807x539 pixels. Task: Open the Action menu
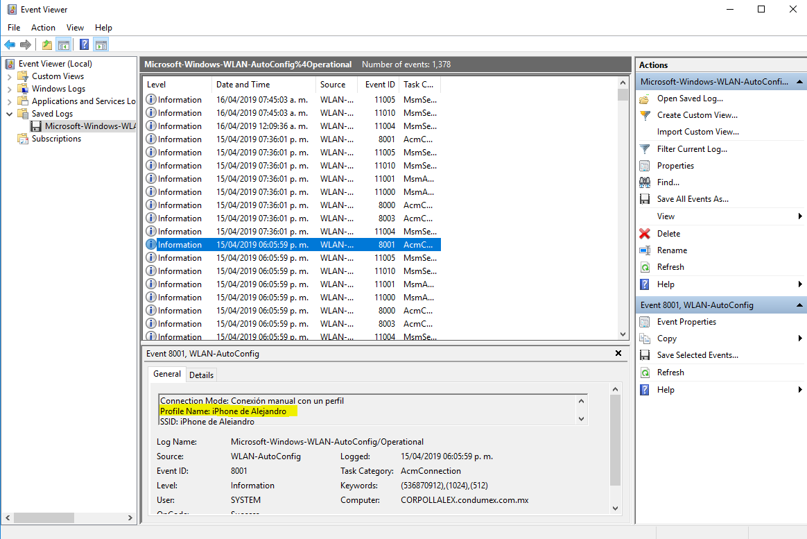point(43,28)
